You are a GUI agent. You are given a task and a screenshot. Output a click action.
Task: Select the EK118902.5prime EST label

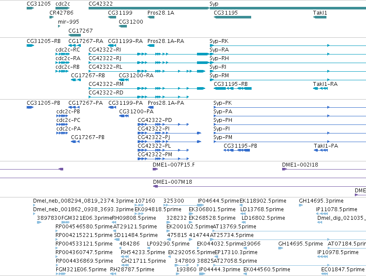click(x=263, y=201)
